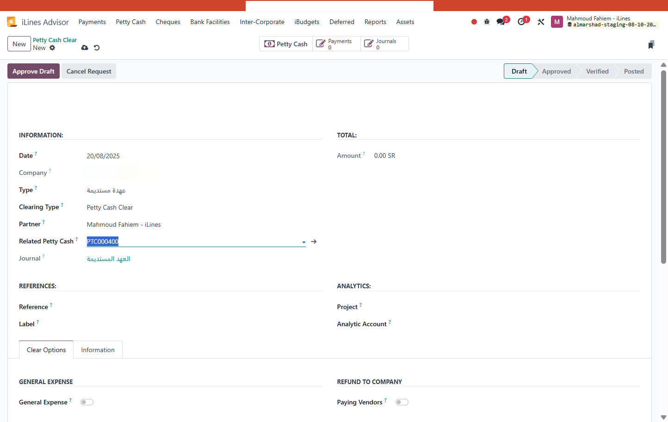
Task: Switch to the Clear Options tab
Action: [x=46, y=350]
